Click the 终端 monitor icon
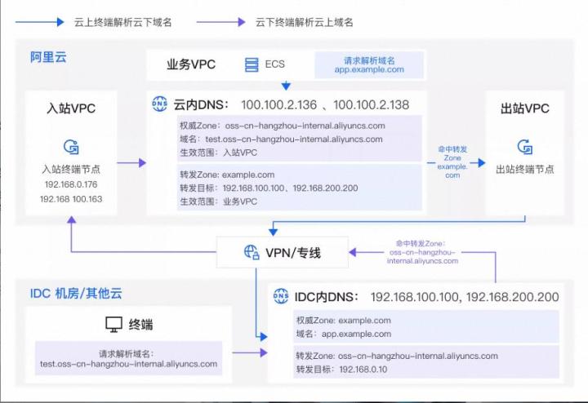This screenshot has height=403, width=588. tap(114, 325)
